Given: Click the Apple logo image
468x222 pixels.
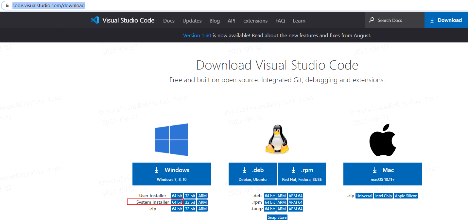Looking at the screenshot, I should coord(383,140).
